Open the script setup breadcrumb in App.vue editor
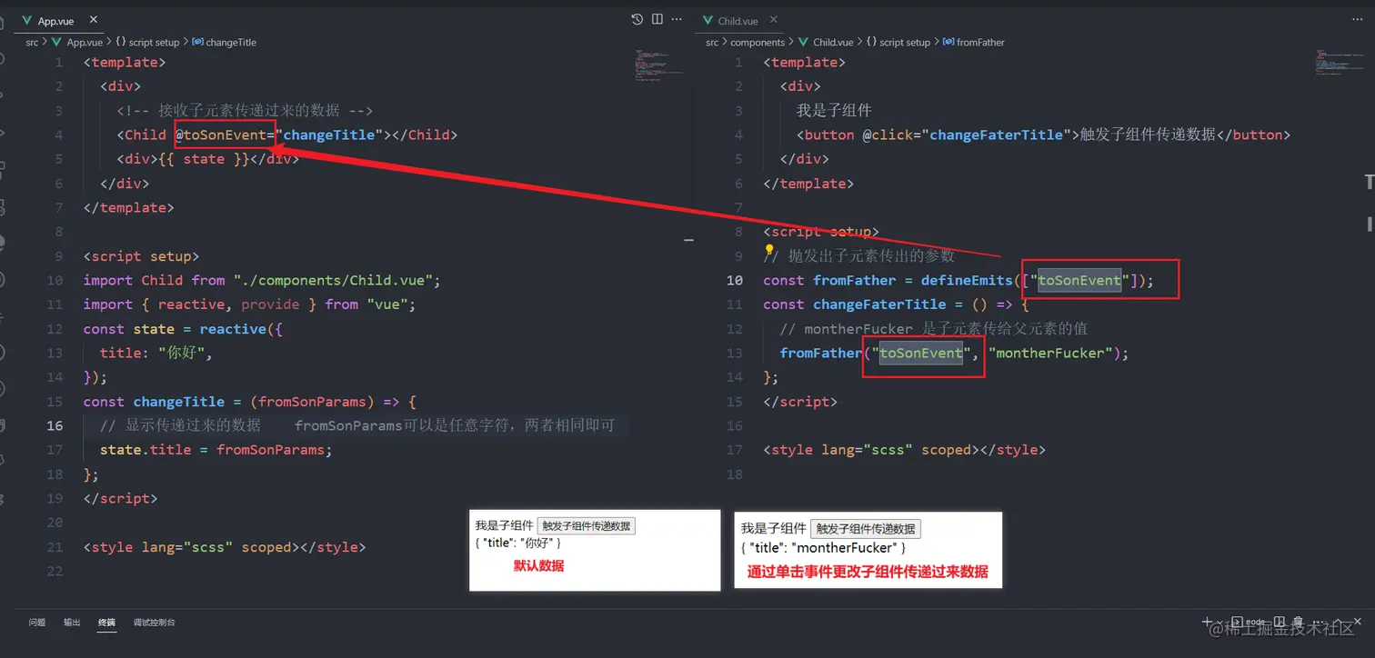The width and height of the screenshot is (1375, 658). tap(147, 42)
